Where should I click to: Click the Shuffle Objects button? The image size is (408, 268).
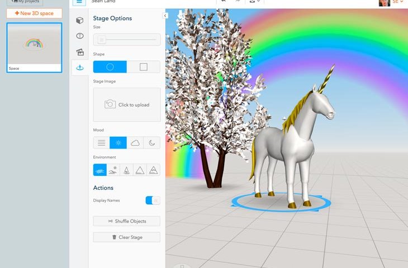click(x=126, y=221)
